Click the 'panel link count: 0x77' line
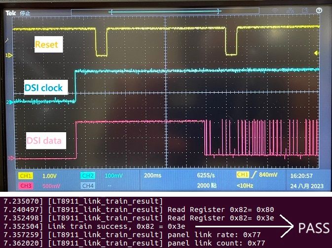332x248 pixels. [x=134, y=243]
